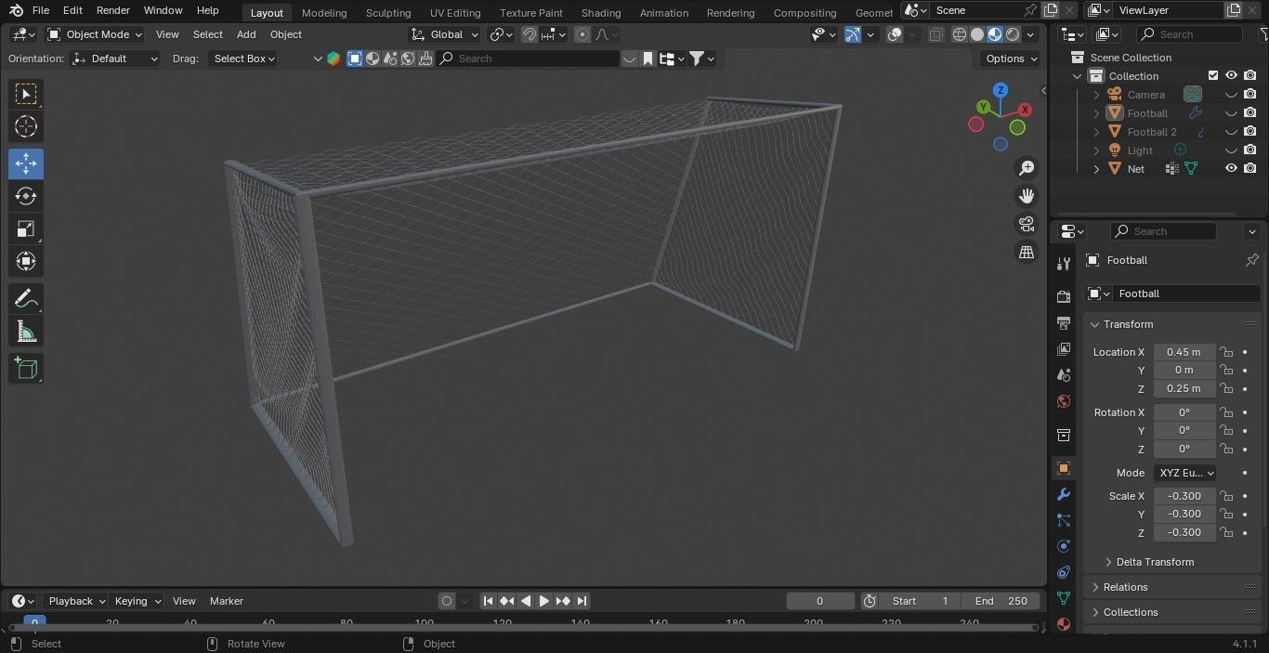Open the Particles properties tab
1269x653 pixels.
(x=1064, y=520)
